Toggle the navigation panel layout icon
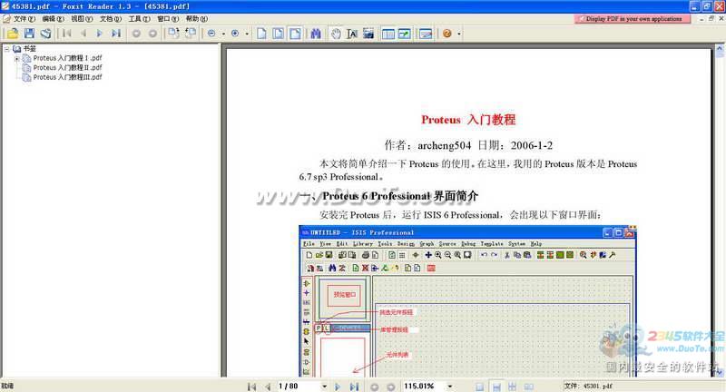This screenshot has width=726, height=392. coord(388,34)
